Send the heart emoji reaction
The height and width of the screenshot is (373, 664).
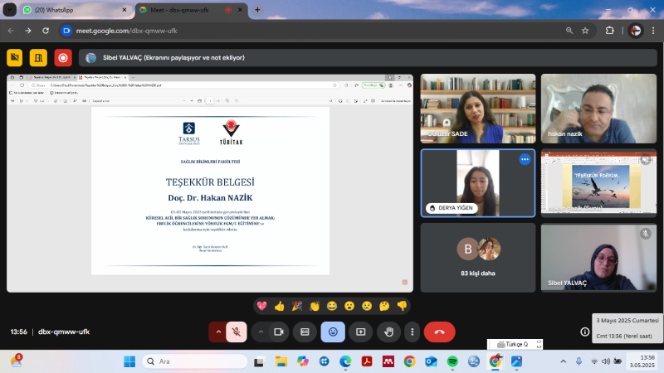click(x=261, y=306)
